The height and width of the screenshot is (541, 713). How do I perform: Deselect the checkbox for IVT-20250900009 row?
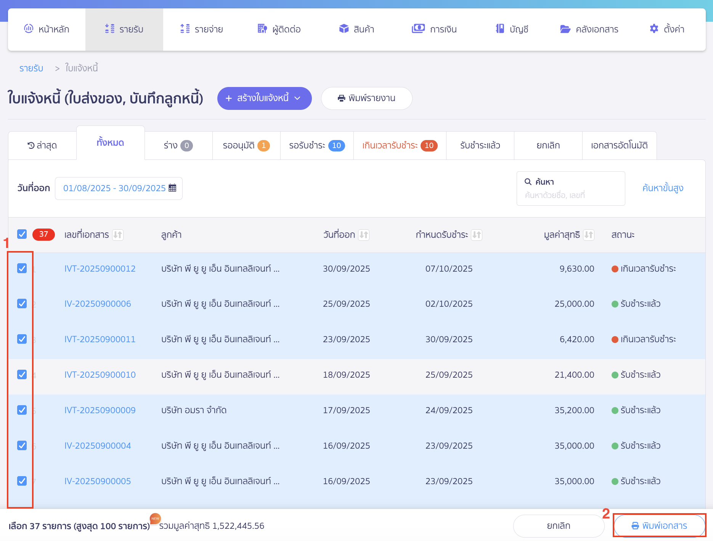[22, 410]
